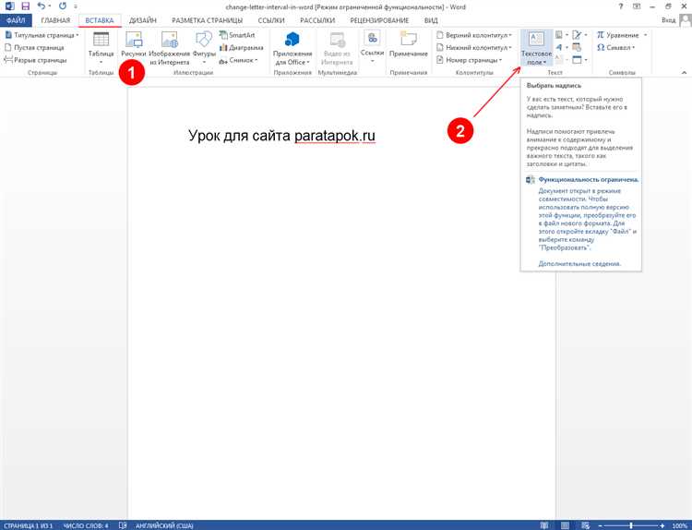Click the СТРАНИЦА 1 ИЗ 1 status indicator
The image size is (692, 530).
point(28,525)
